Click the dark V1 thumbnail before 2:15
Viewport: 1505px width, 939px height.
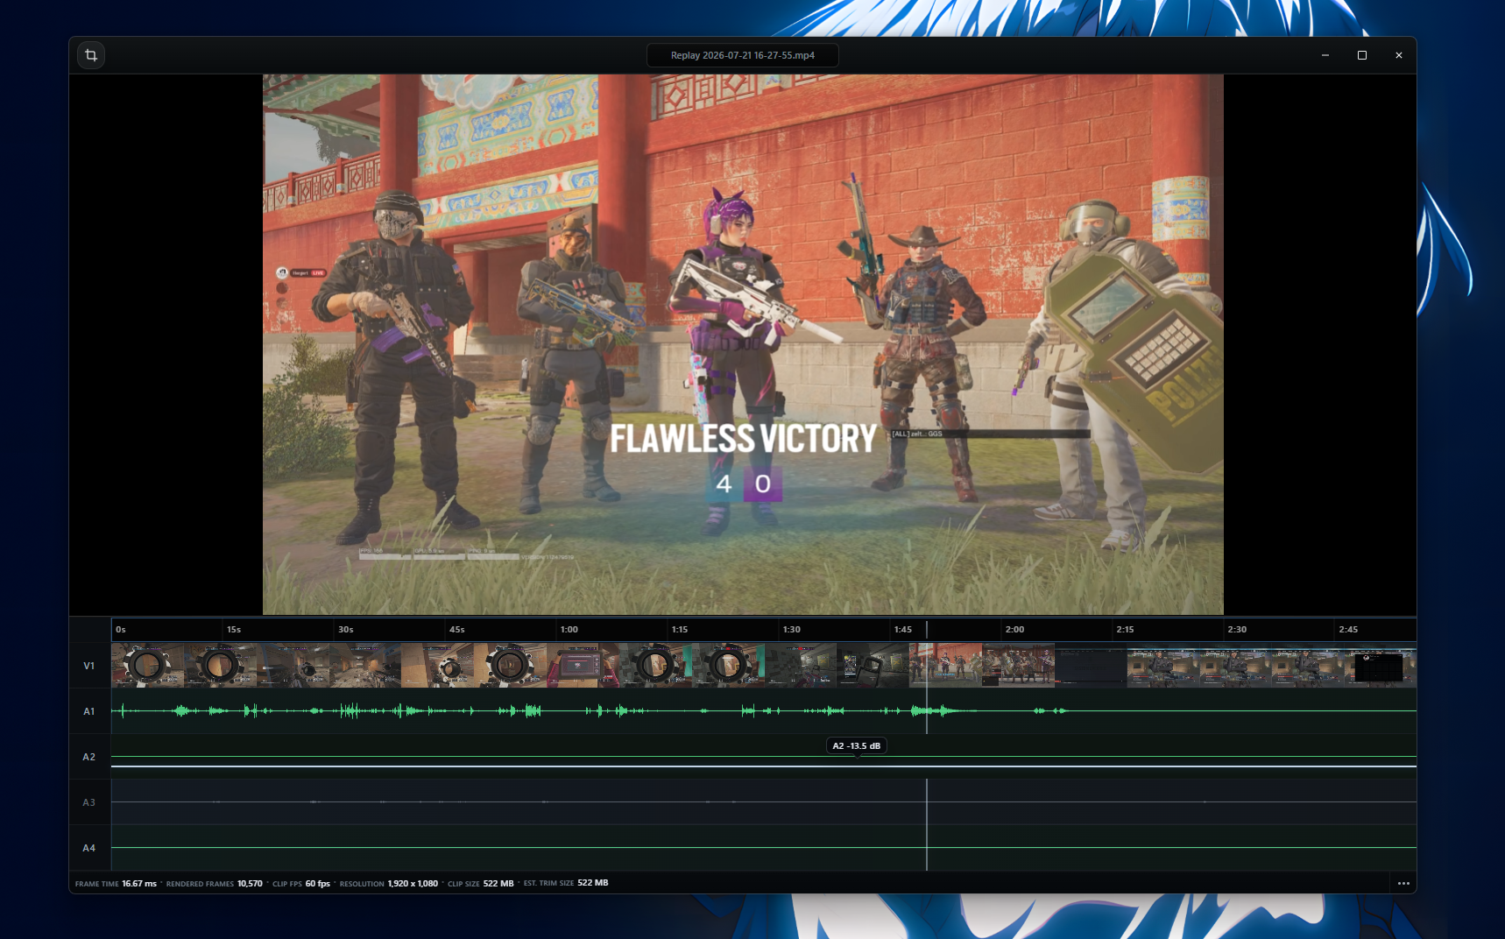click(1091, 666)
